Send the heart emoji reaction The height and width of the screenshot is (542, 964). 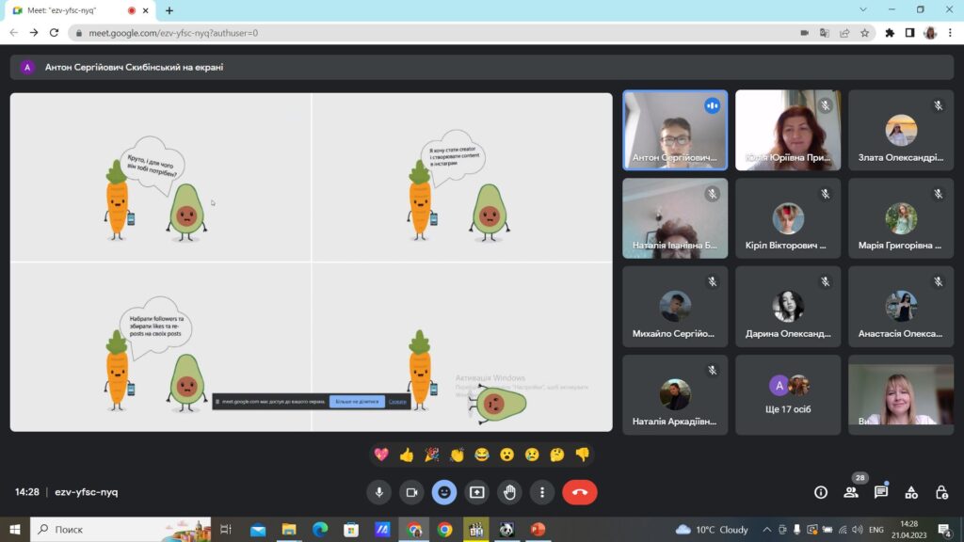click(x=381, y=454)
